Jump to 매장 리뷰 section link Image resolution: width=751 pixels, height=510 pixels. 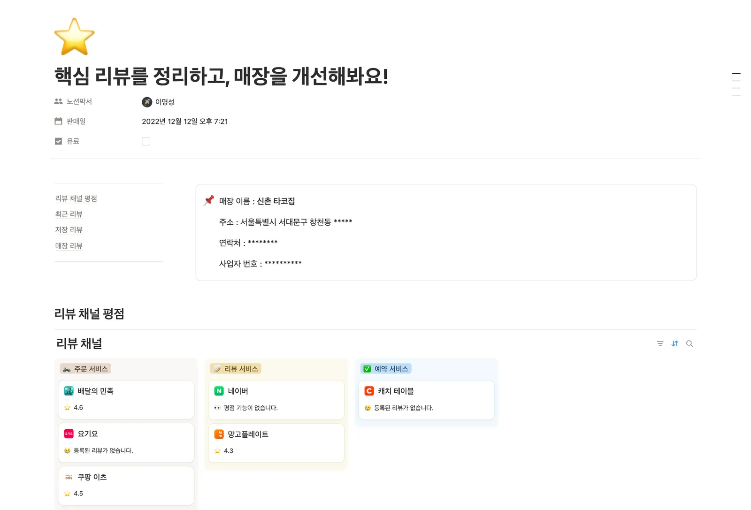click(69, 245)
